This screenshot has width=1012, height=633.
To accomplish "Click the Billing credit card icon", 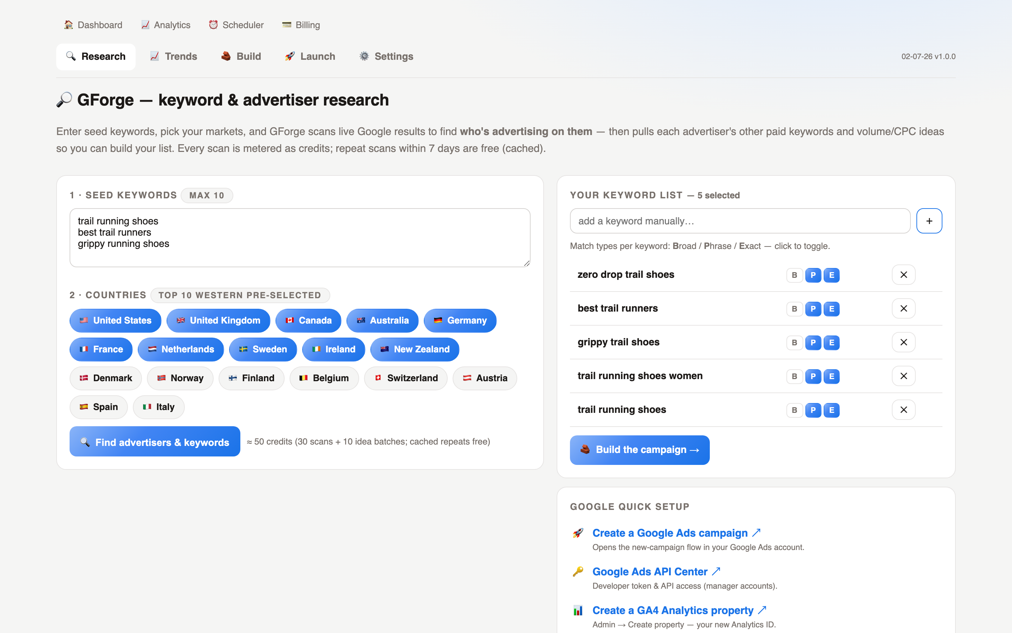I will point(286,25).
